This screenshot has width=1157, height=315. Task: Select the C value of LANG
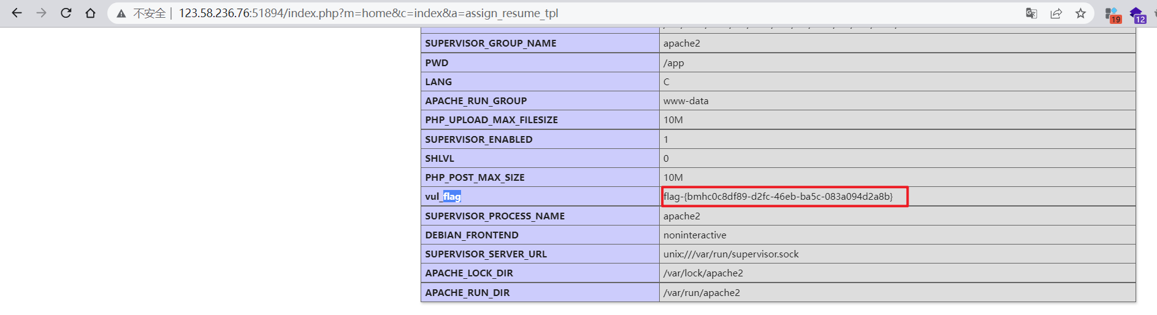[x=666, y=82]
